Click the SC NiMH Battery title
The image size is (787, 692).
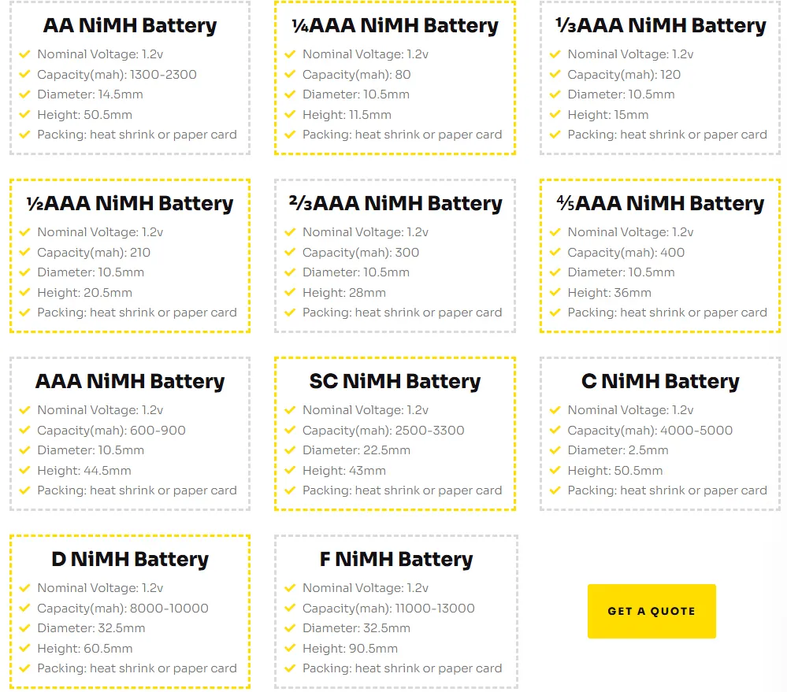[395, 382]
